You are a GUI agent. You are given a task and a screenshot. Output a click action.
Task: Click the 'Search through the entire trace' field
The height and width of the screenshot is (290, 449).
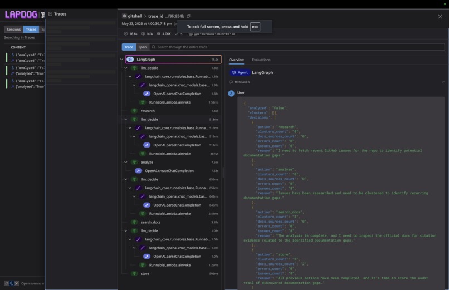tap(297, 47)
